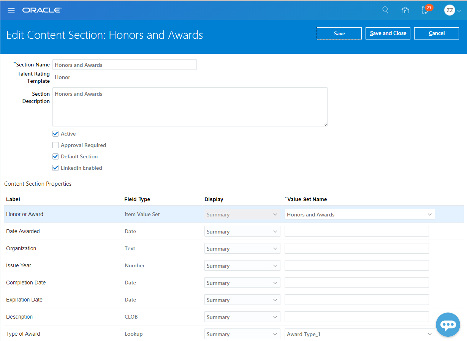The height and width of the screenshot is (341, 467).
Task: Click the Save button
Action: tap(339, 33)
